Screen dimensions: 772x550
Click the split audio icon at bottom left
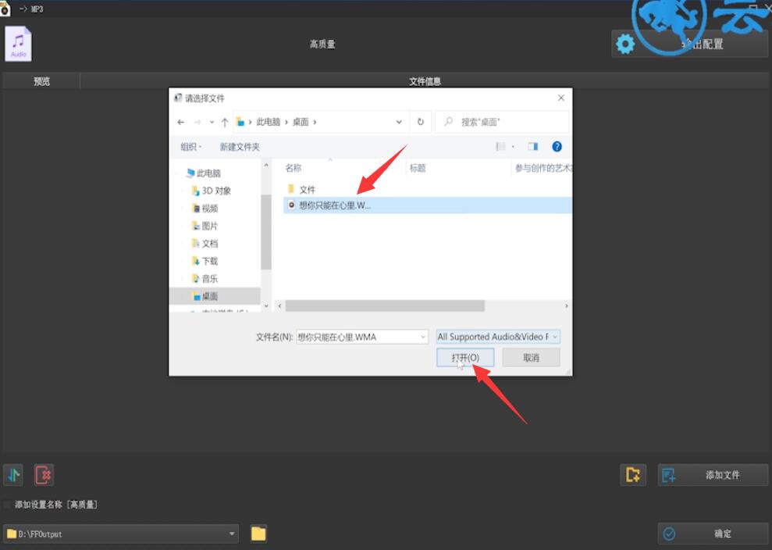13,475
